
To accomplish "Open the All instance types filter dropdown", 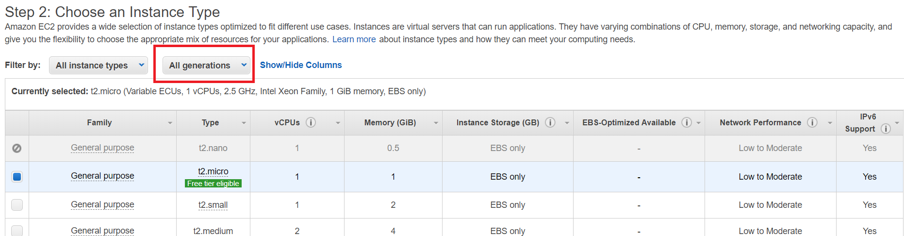I will pos(99,65).
